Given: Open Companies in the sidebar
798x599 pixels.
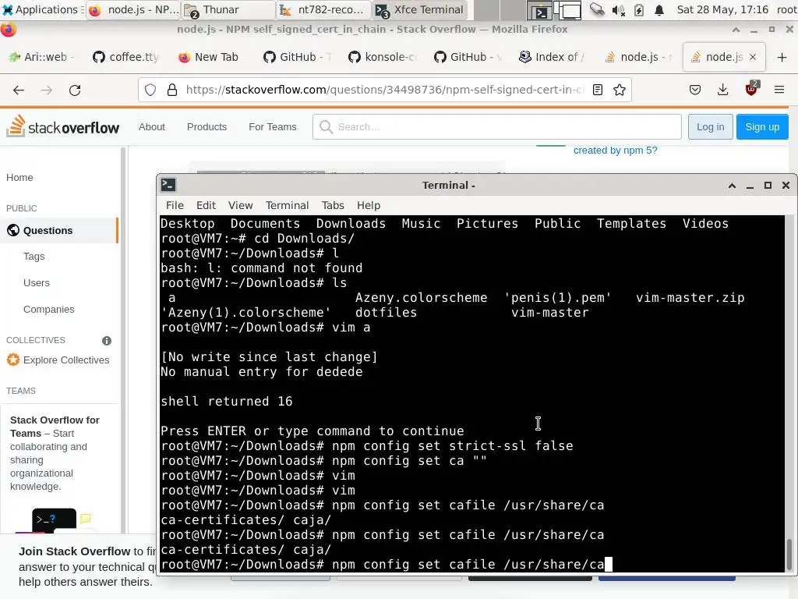Looking at the screenshot, I should click(x=48, y=310).
